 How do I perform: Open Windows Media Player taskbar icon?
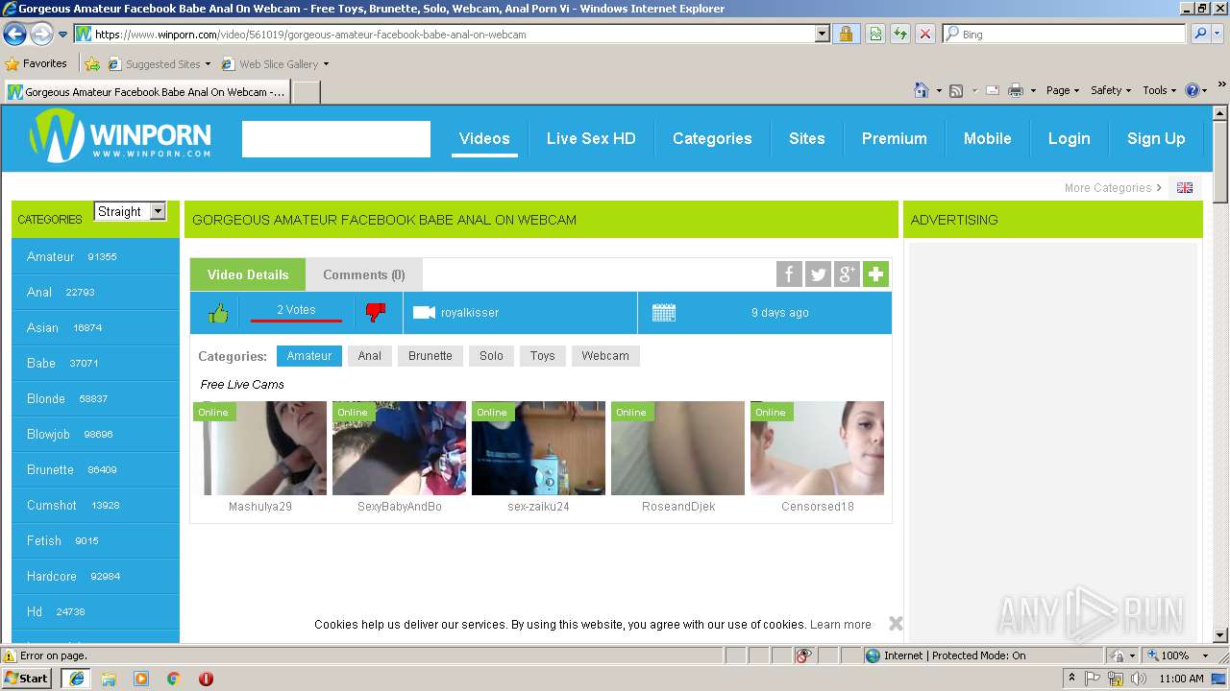coord(141,679)
